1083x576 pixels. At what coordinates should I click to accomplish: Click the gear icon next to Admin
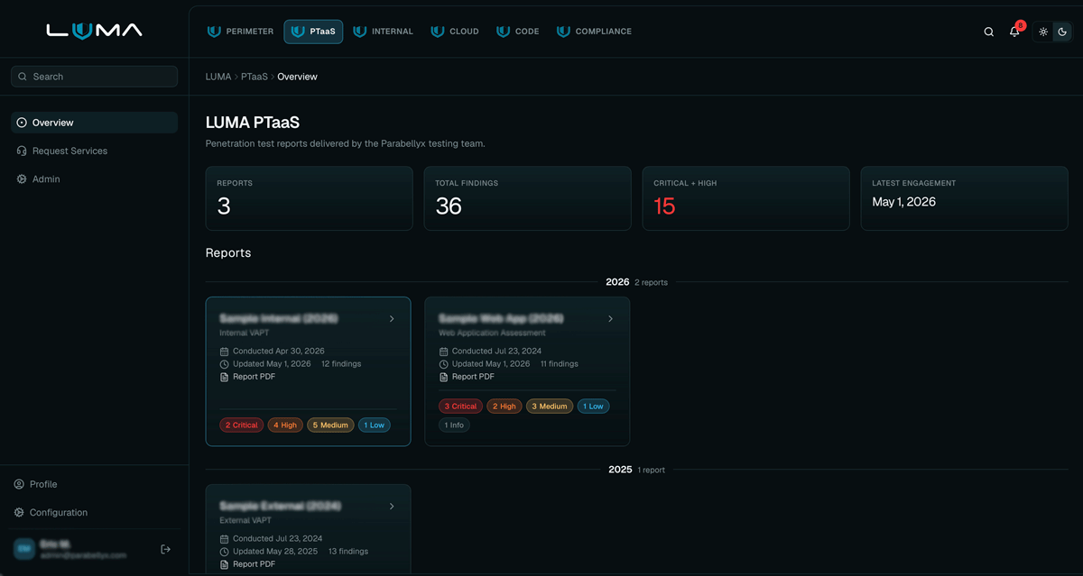click(x=22, y=179)
